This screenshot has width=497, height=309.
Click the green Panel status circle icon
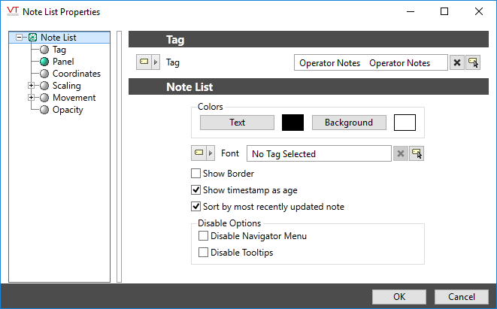[44, 62]
